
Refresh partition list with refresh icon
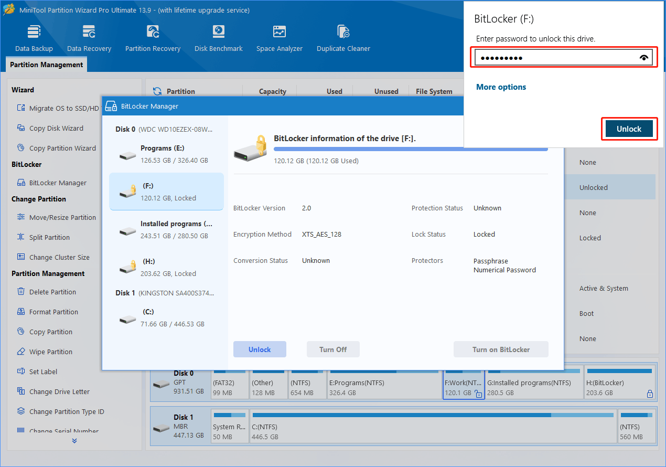157,91
